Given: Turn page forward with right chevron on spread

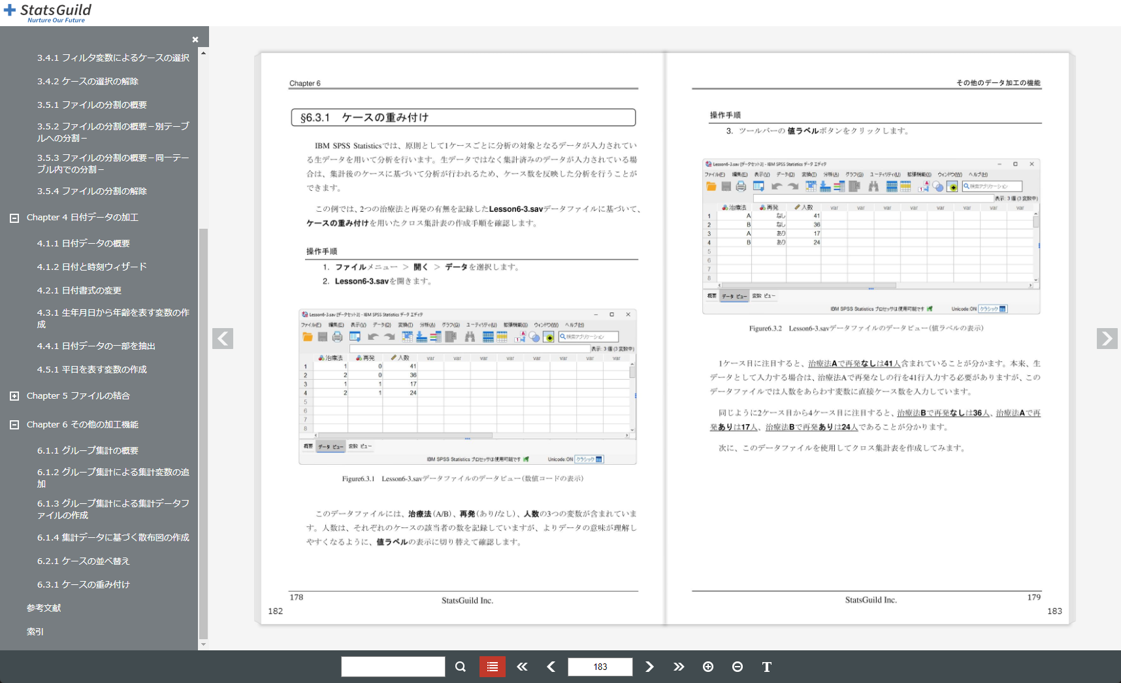Looking at the screenshot, I should (1107, 339).
